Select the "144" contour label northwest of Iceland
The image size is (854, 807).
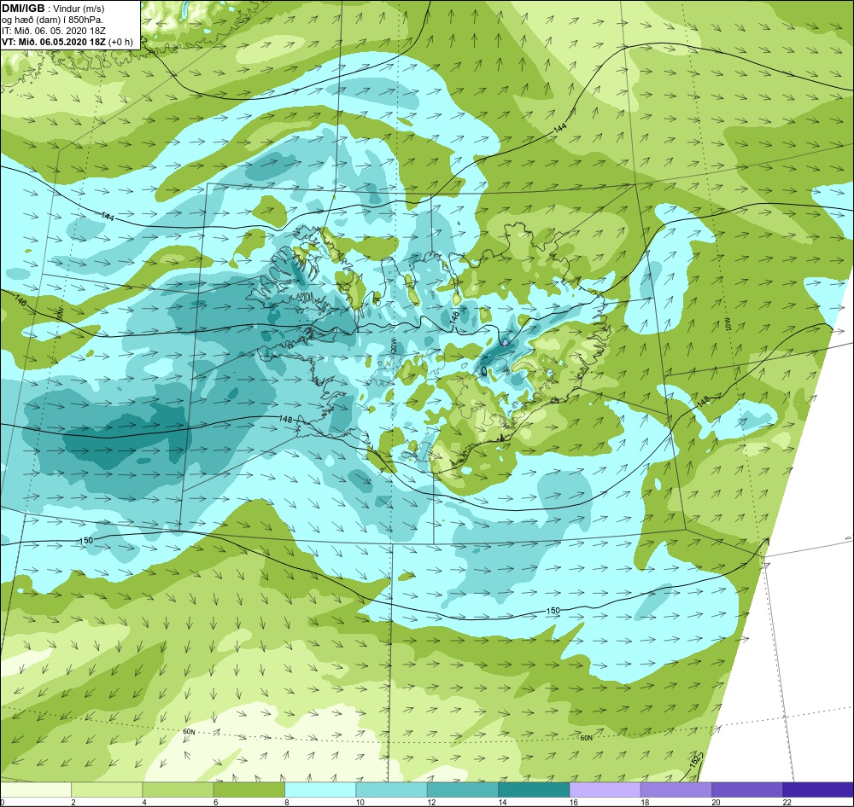click(108, 217)
